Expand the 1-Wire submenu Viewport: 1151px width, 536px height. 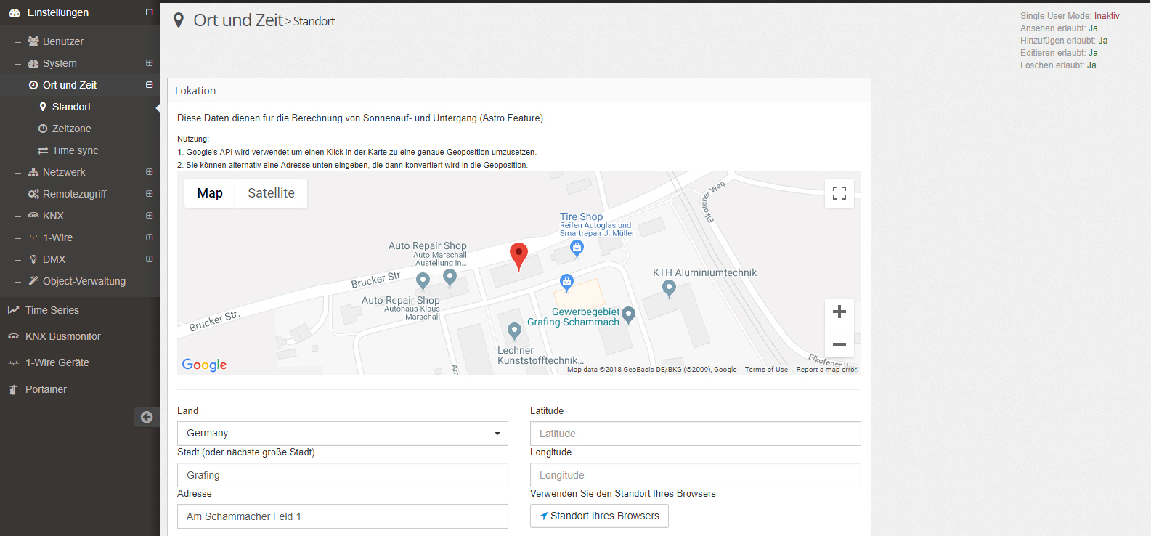[x=149, y=237]
